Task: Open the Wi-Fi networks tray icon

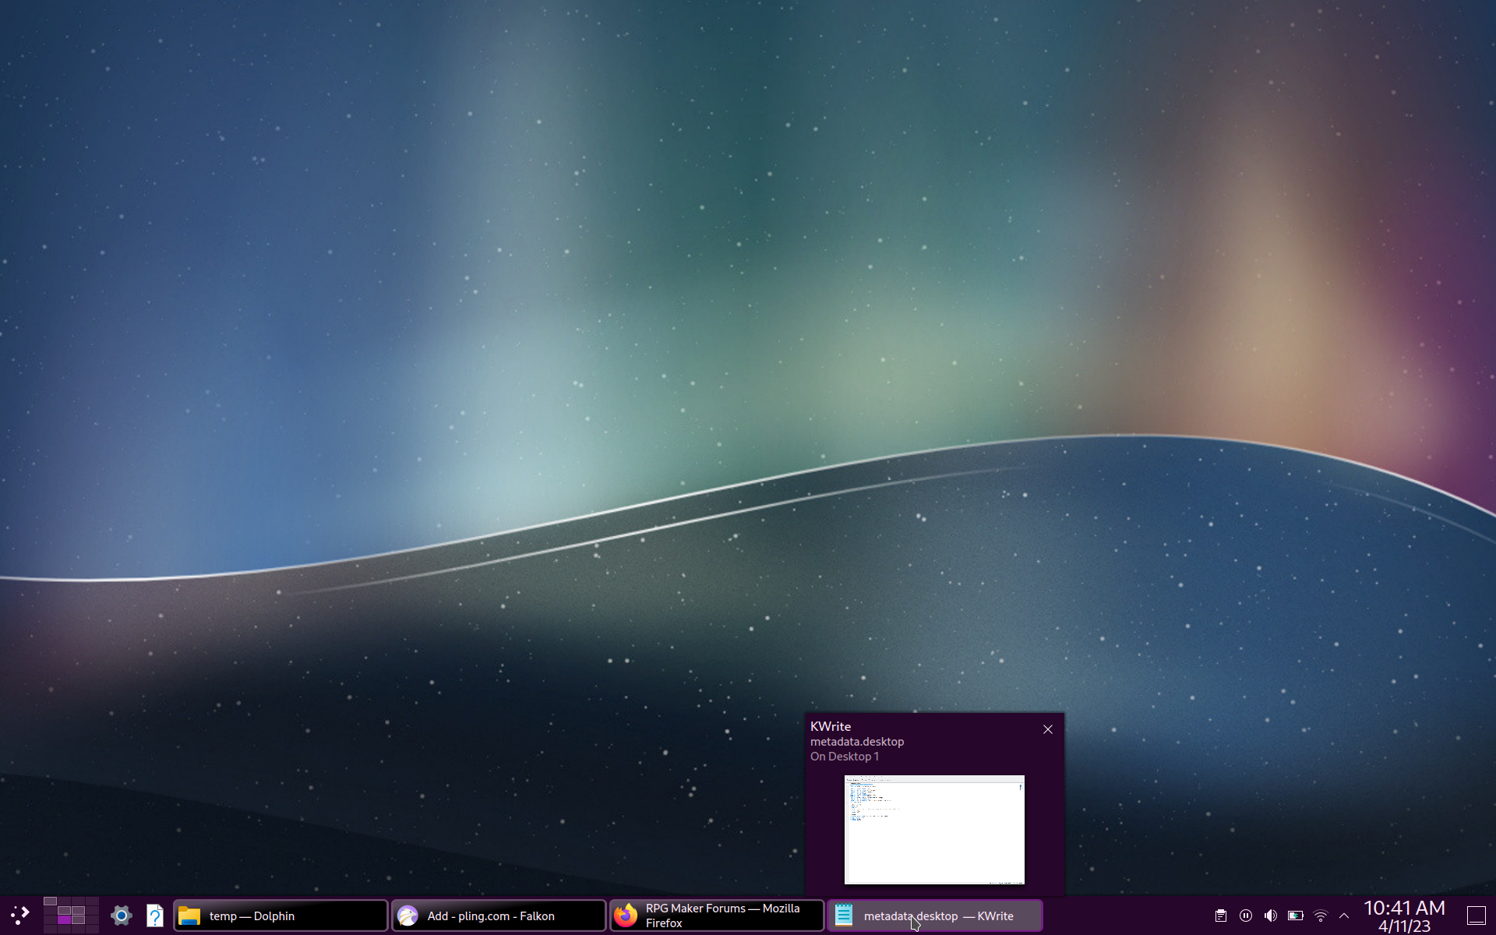Action: click(x=1321, y=916)
